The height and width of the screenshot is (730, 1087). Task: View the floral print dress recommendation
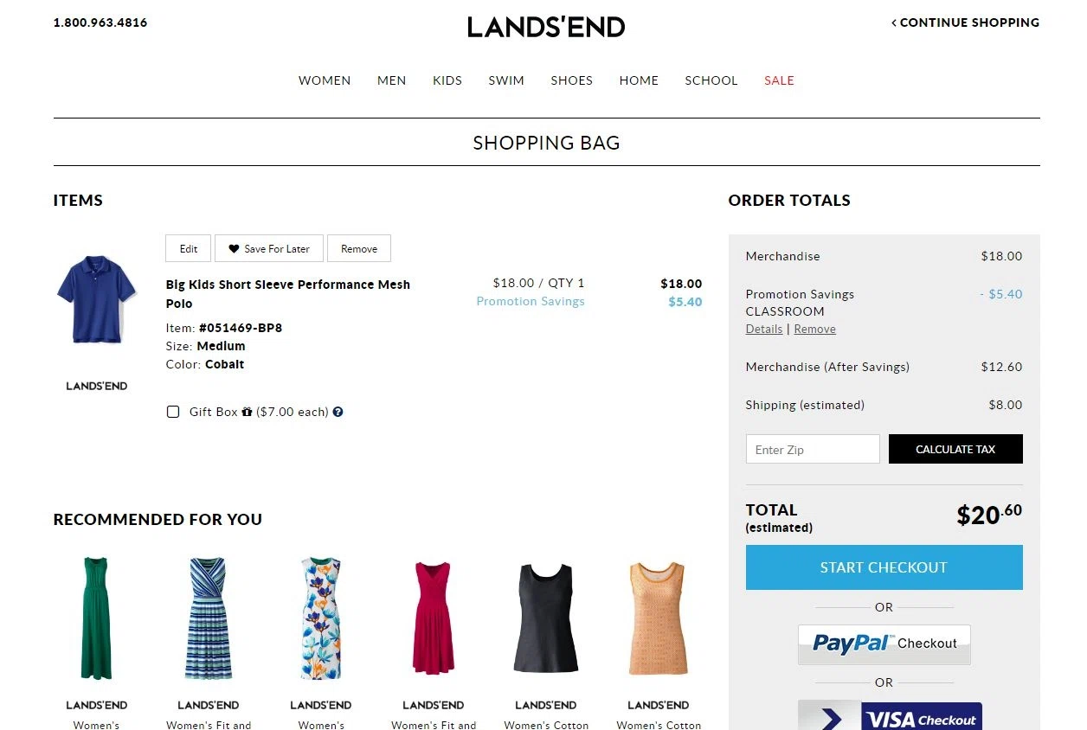point(321,618)
